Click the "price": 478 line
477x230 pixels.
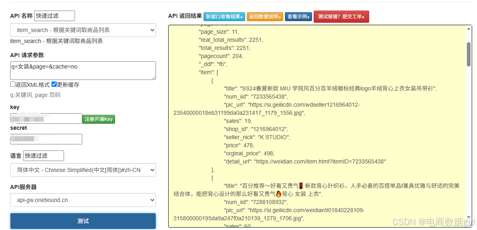click(239, 145)
